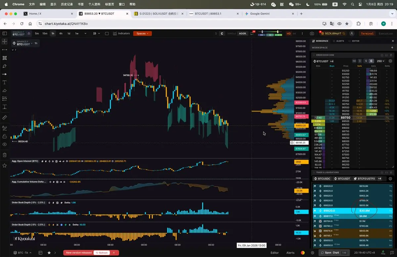Select the BTCF0:USTF0 chip in Trade & Liquidations
Screen dimensions: 397x257
coord(364,179)
